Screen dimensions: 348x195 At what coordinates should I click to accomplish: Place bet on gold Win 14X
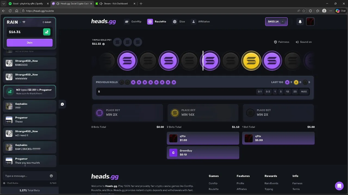[203, 112]
